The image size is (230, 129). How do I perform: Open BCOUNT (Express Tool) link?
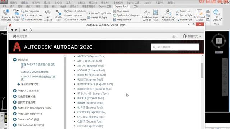coord(91,70)
